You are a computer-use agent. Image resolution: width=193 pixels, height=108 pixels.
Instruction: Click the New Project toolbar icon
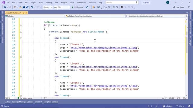(x=15, y=7)
